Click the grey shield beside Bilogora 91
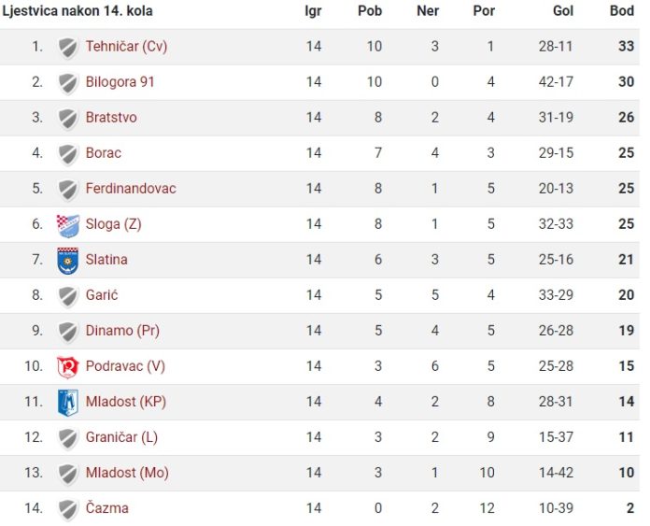This screenshot has width=650, height=526. click(x=68, y=84)
